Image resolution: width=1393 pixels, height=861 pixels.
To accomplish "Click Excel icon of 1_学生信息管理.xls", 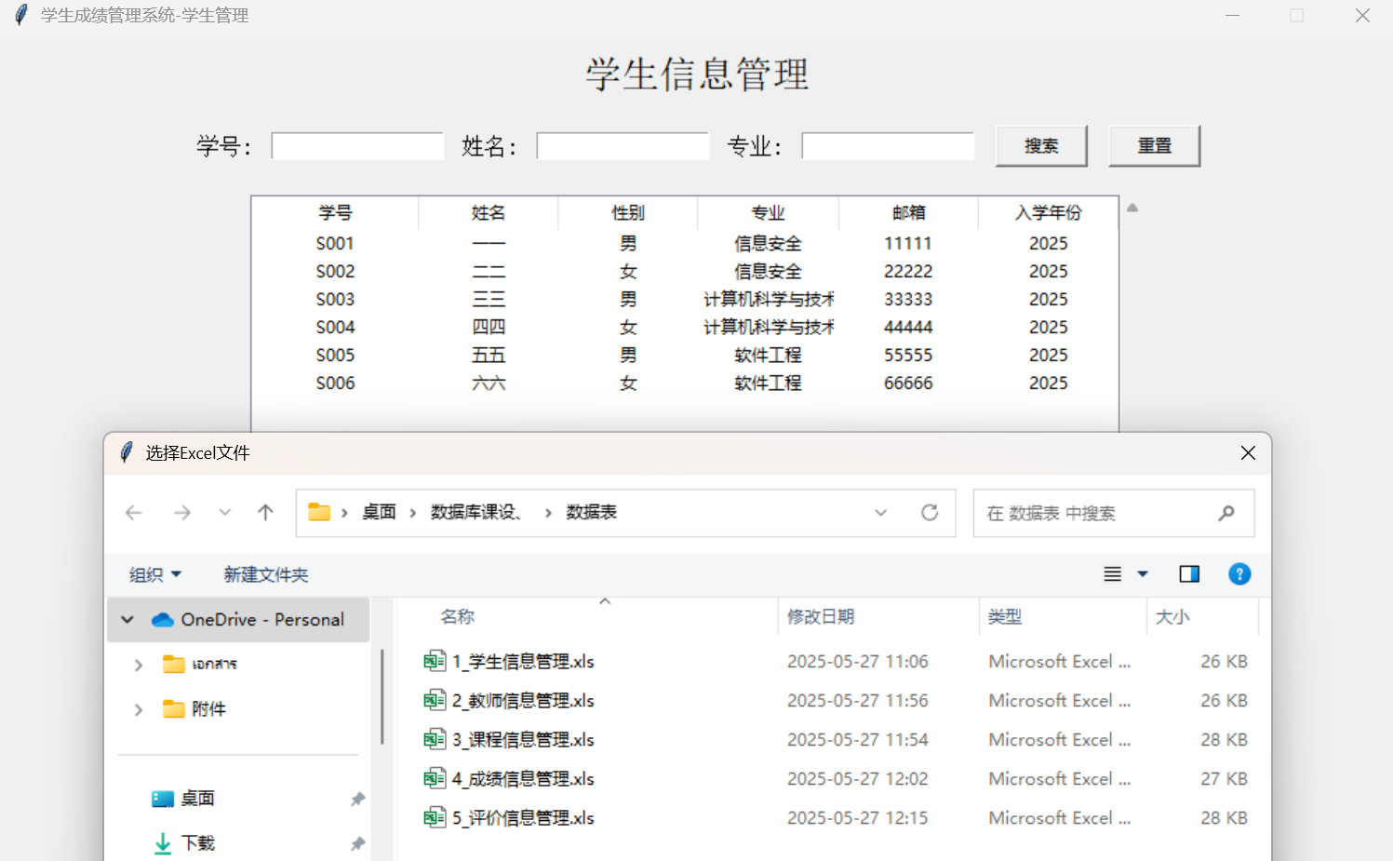I will tap(435, 661).
